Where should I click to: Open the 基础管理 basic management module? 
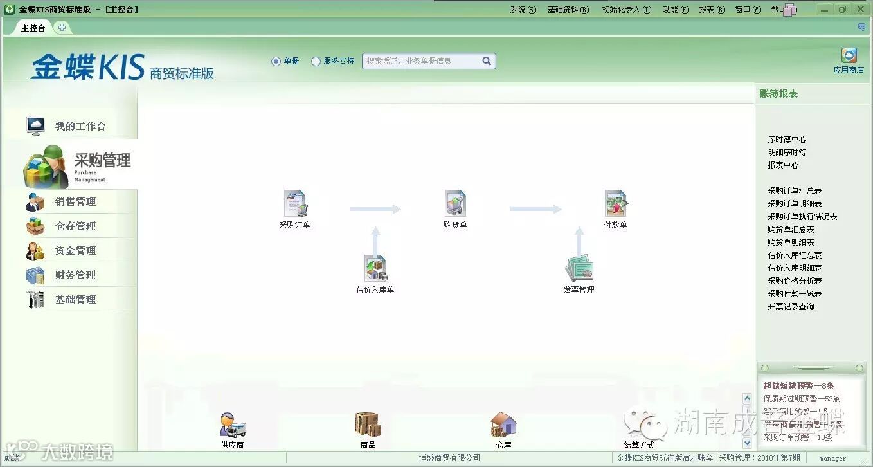click(75, 299)
